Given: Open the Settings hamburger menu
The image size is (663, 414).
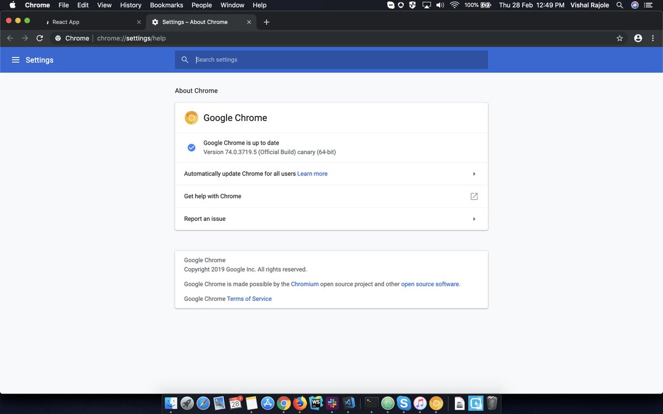Looking at the screenshot, I should pos(15,60).
